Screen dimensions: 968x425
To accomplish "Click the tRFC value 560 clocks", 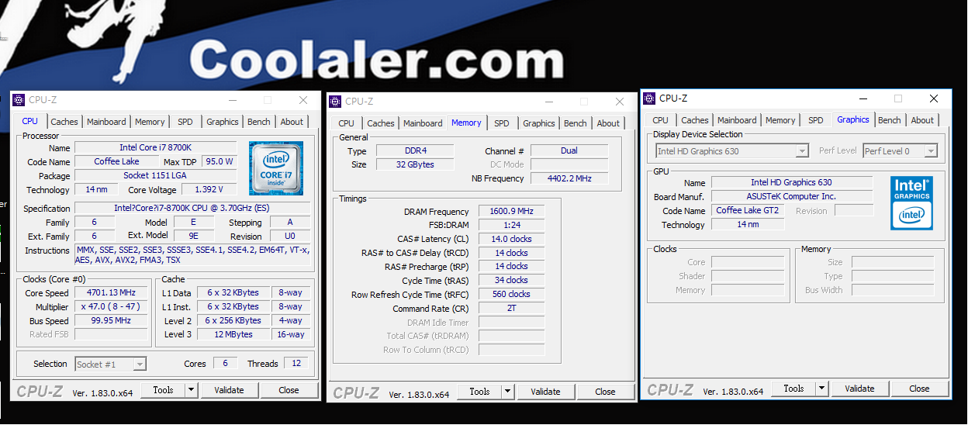I will pos(511,294).
